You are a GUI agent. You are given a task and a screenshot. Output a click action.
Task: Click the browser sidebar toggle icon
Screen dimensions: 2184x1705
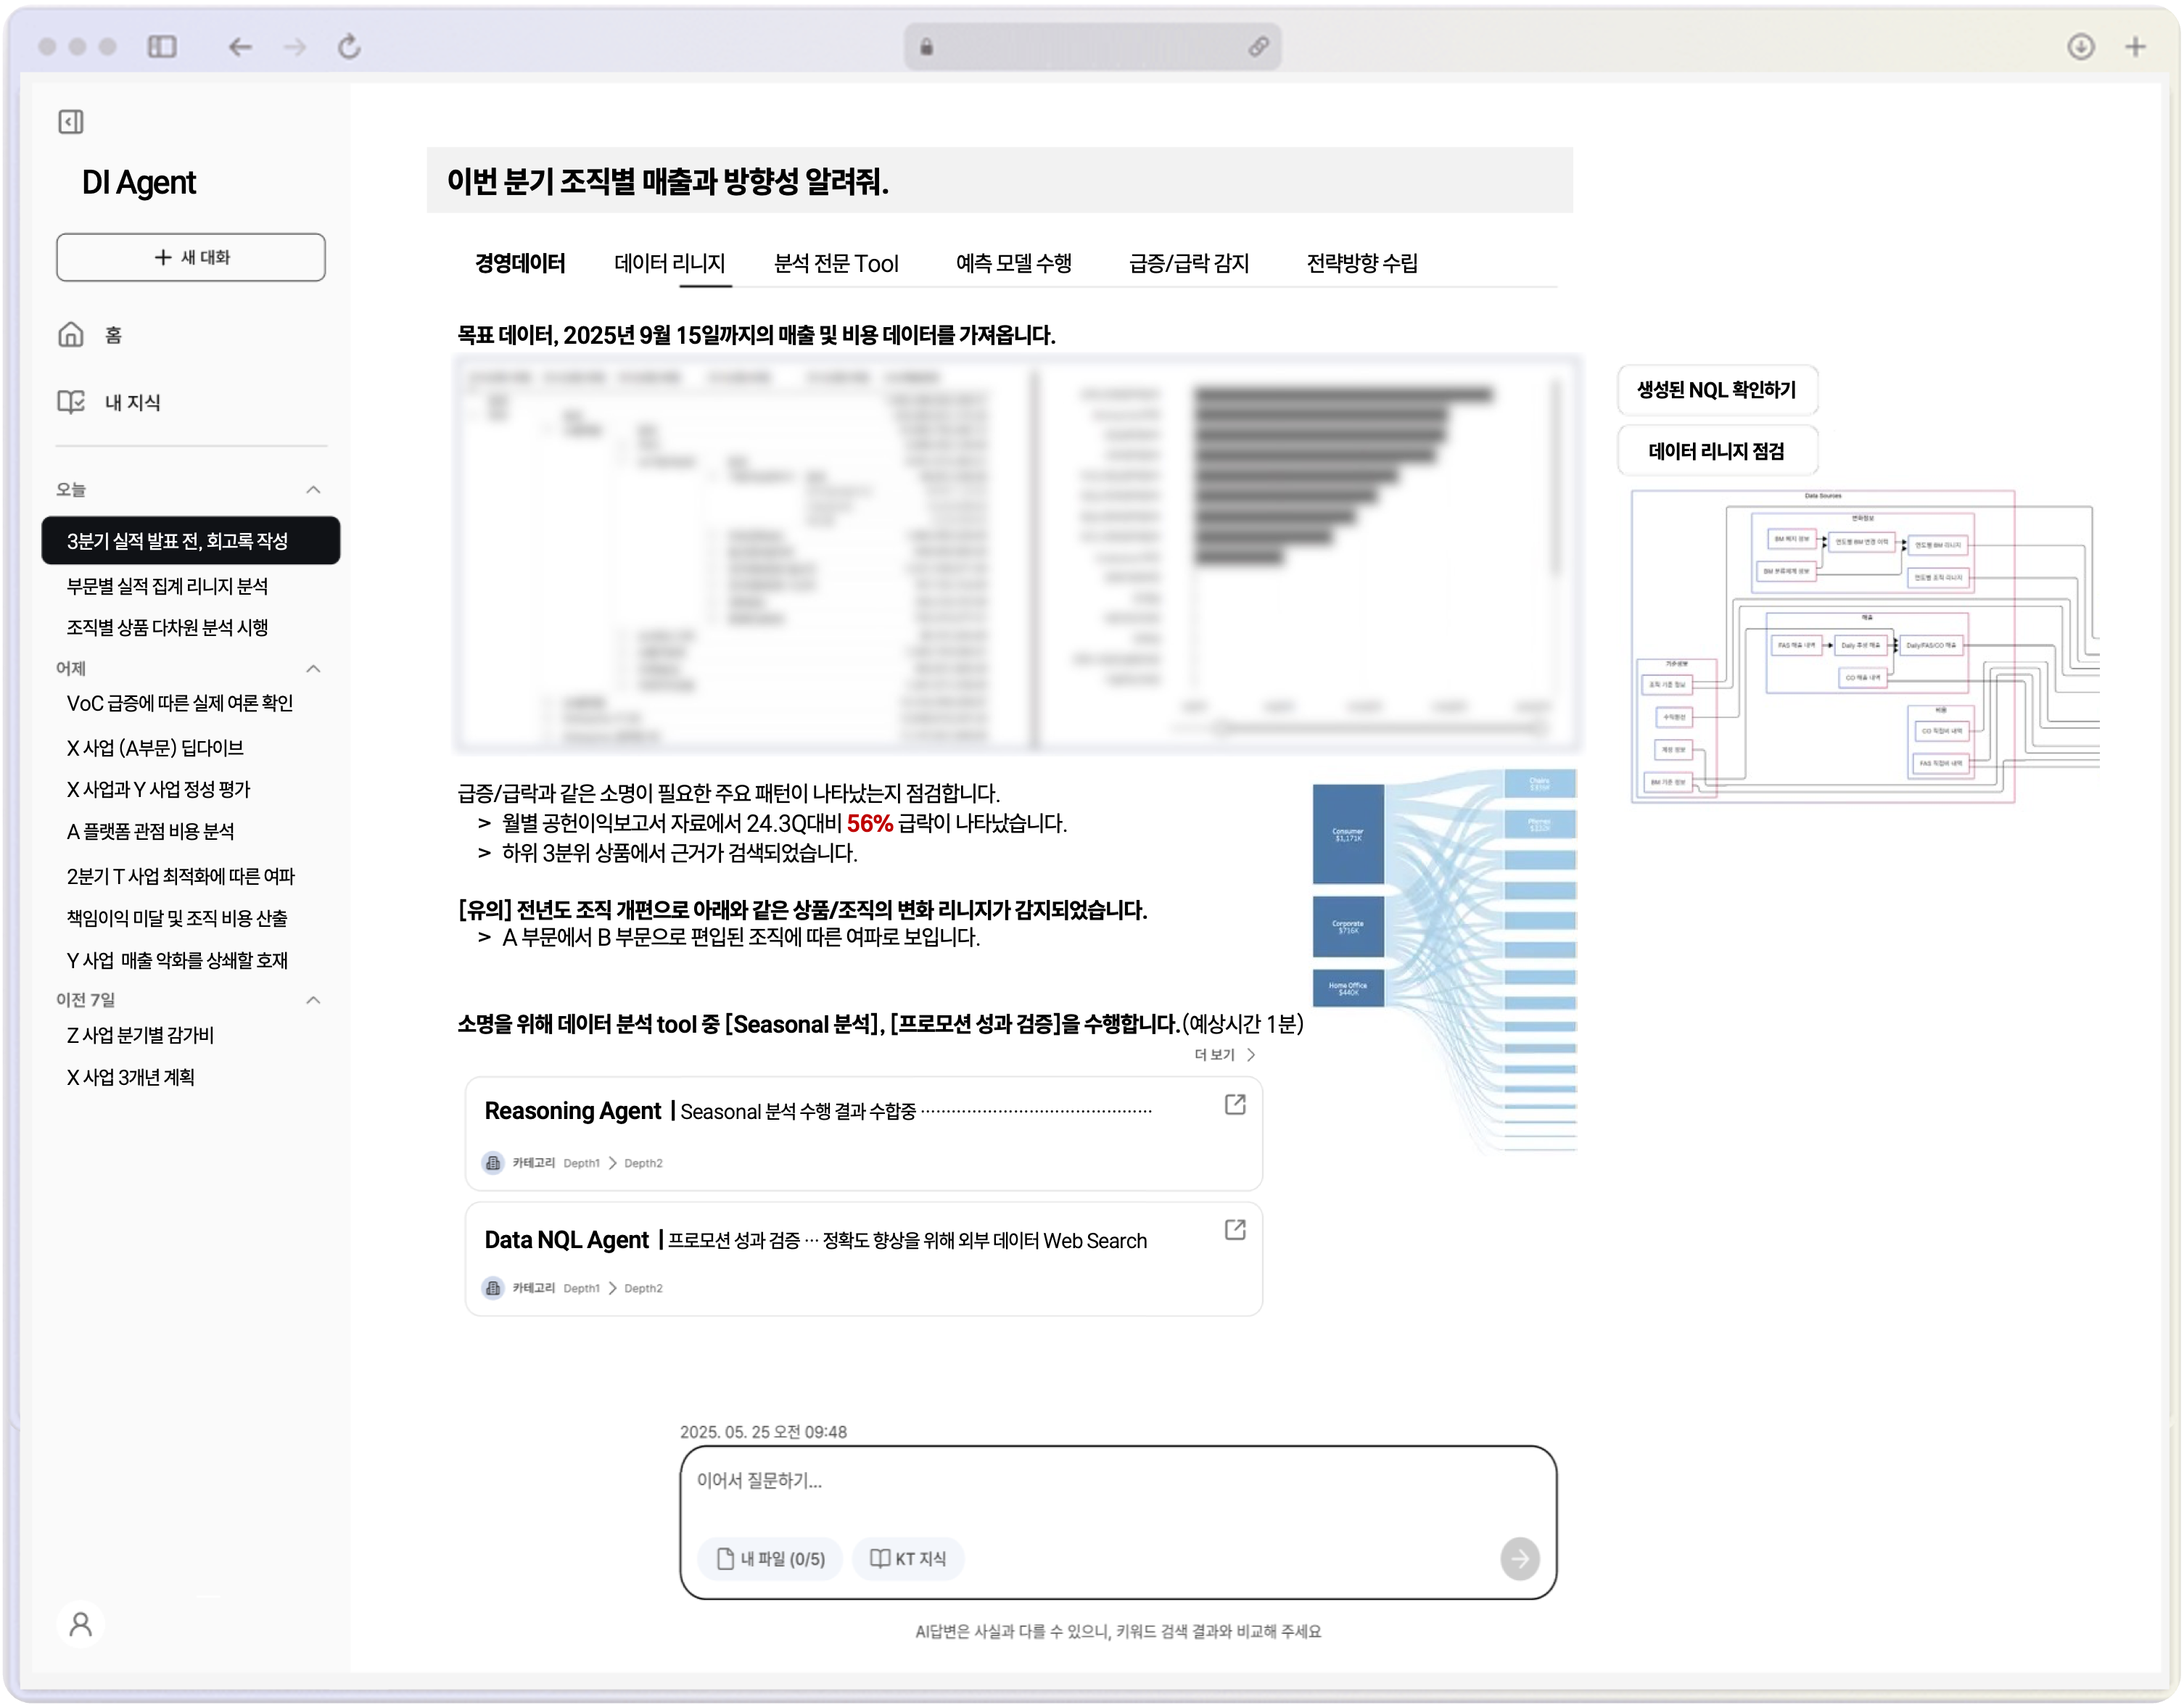click(162, 47)
